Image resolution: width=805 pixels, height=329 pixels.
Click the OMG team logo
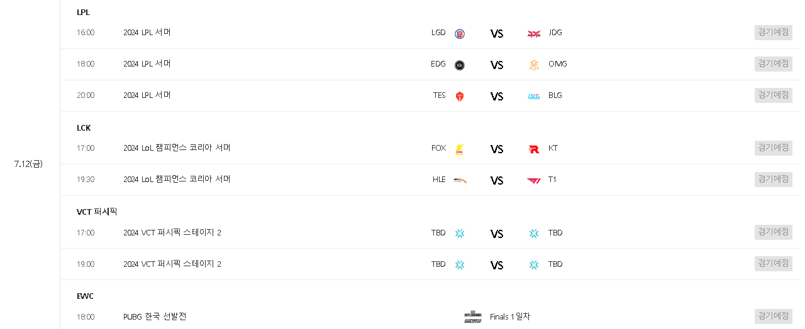point(534,65)
